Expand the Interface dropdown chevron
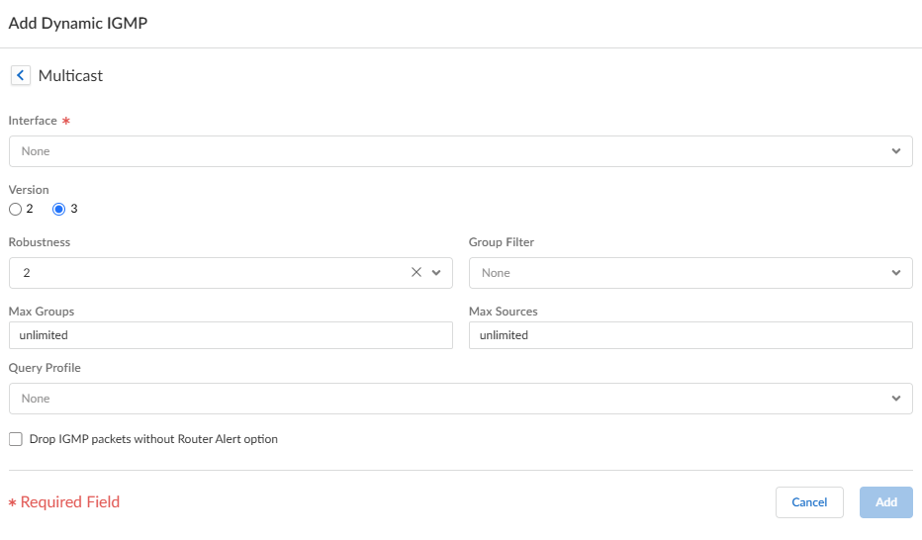The height and width of the screenshot is (540, 922). point(895,151)
